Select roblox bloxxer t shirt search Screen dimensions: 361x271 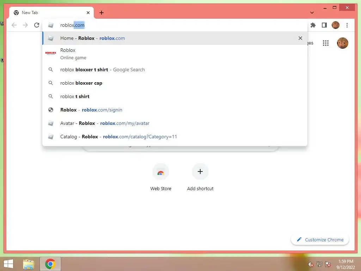175,70
